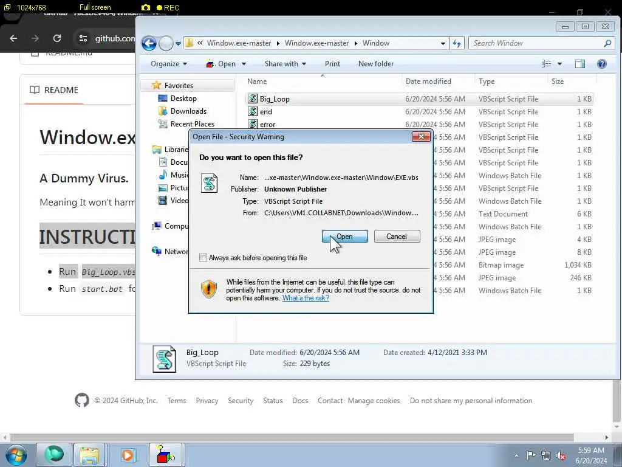Toggle 'Always ask before opening this file' checkbox
The image size is (622, 467).
[x=203, y=258]
